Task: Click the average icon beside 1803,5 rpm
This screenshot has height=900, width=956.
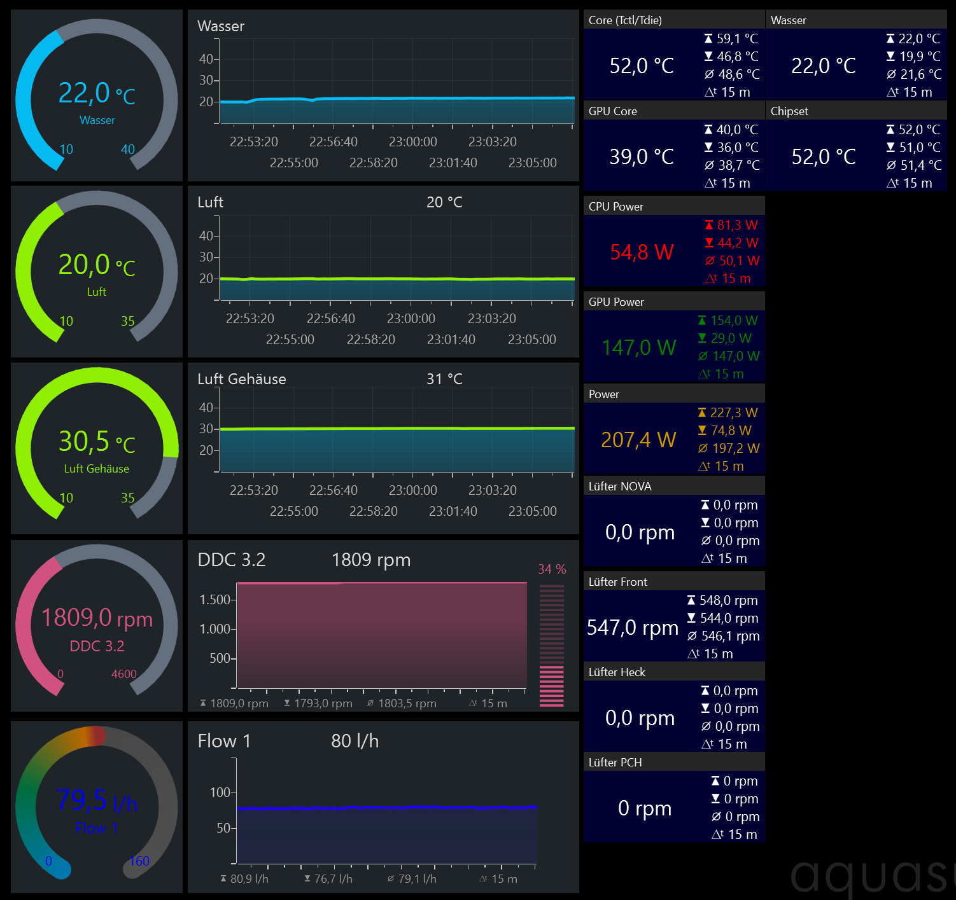Action: 370,703
